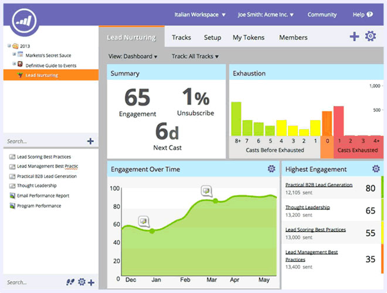387x293 pixels.
Task: Click the 1% Unsubscribe summary value
Action: pos(196,97)
